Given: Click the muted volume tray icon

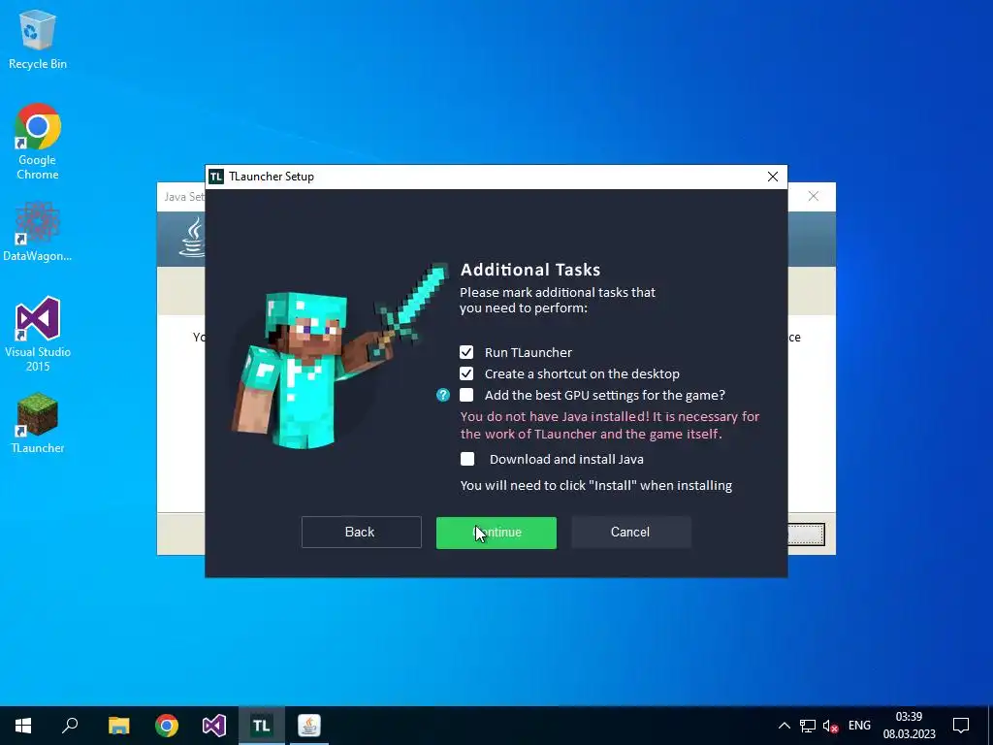Looking at the screenshot, I should tap(830, 726).
